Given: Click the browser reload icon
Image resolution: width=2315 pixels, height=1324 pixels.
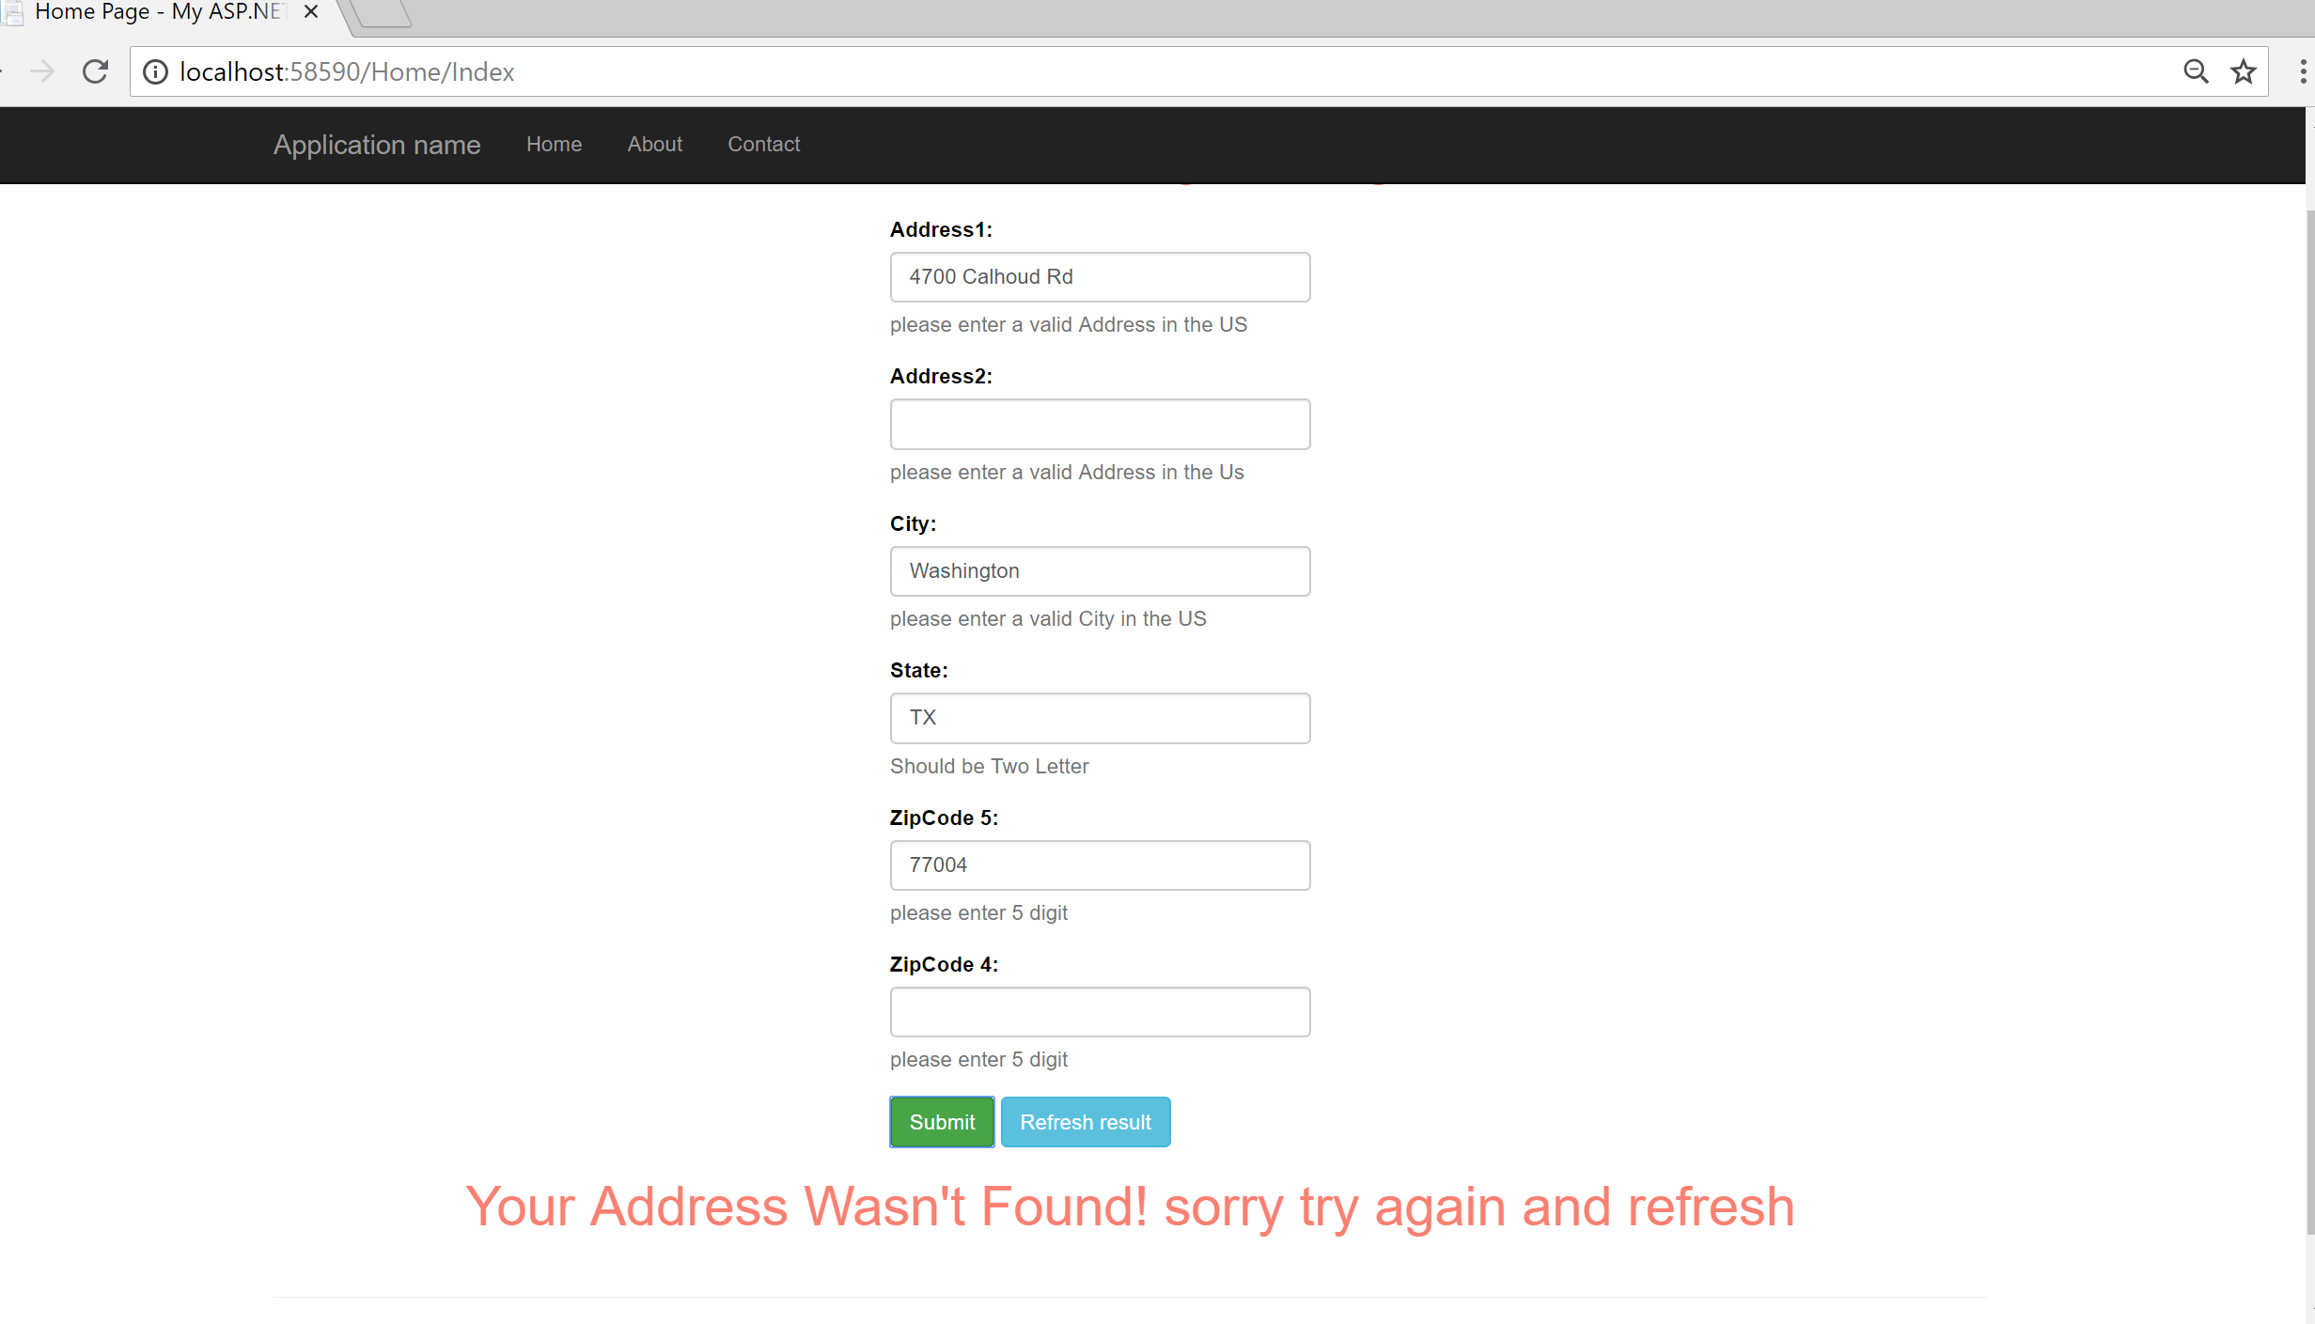Looking at the screenshot, I should 95,71.
